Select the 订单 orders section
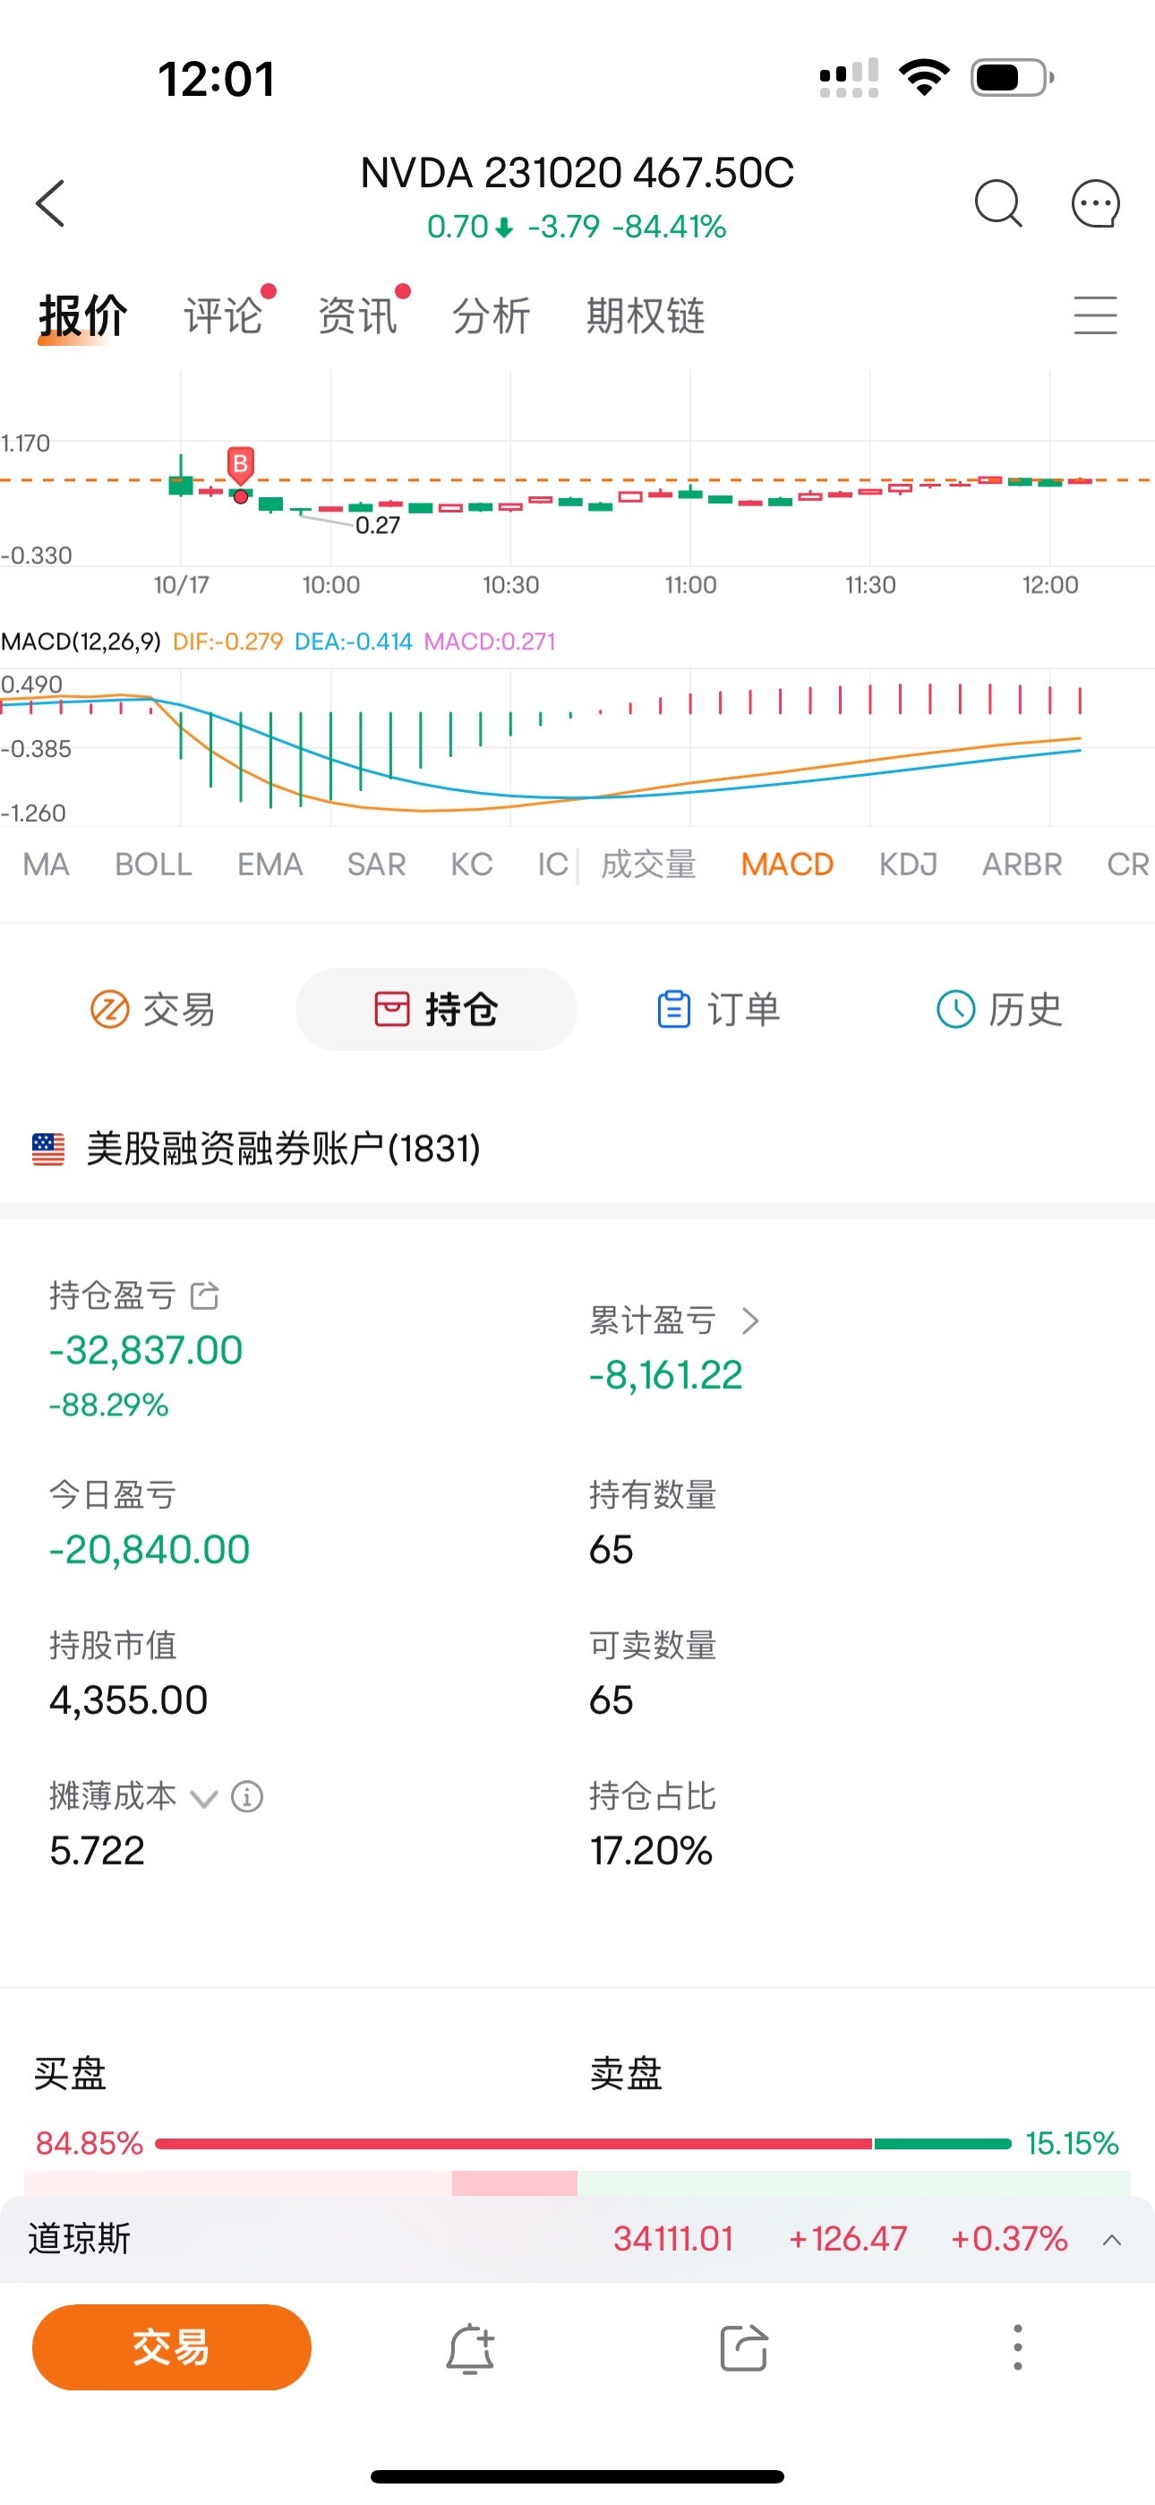Viewport: 1155px width, 2505px height. [720, 1010]
